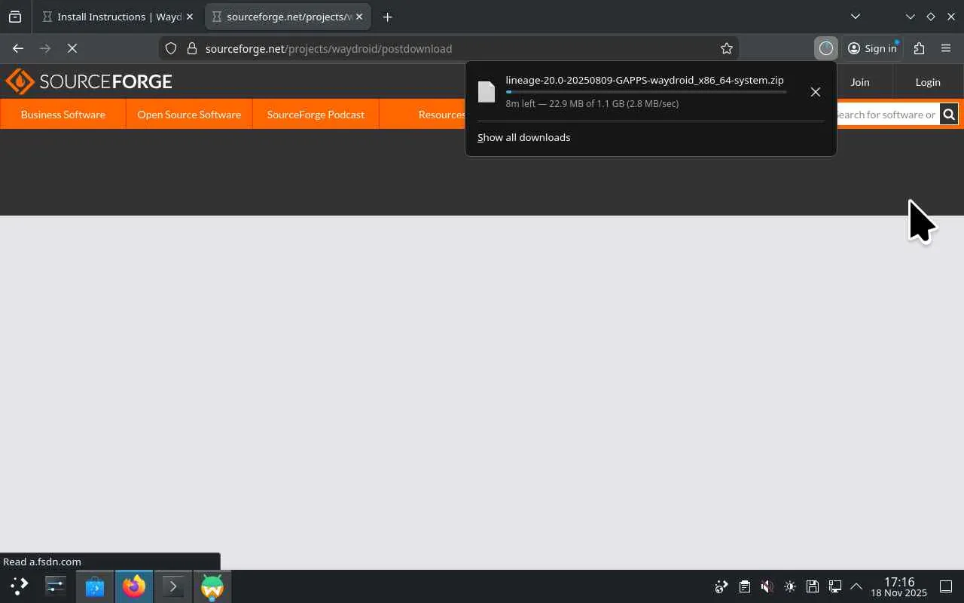Open the network connections tray icon
Image resolution: width=964 pixels, height=603 pixels.
834,586
